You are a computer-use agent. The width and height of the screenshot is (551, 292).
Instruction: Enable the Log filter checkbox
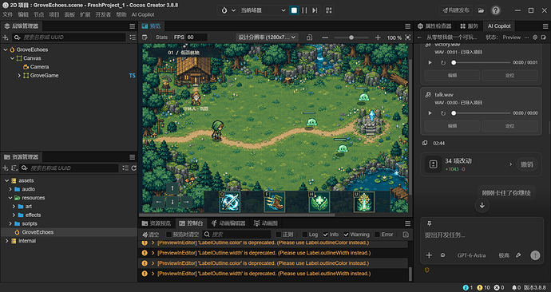coord(305,235)
